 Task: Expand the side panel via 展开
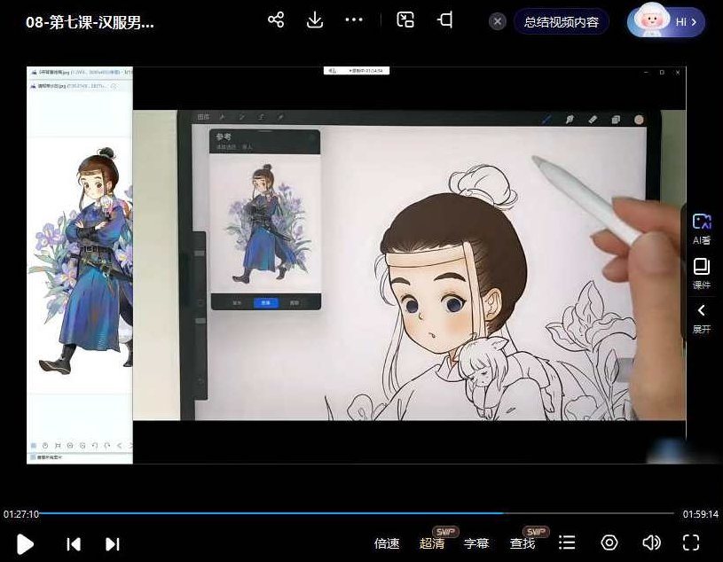(702, 317)
